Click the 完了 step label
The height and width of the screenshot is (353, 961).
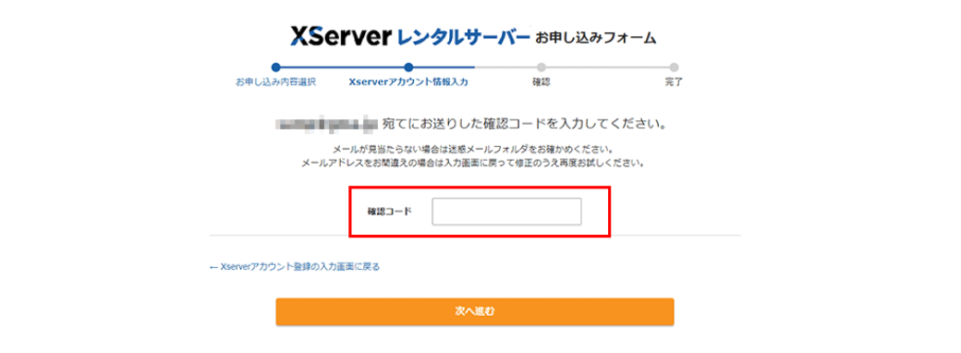(x=674, y=81)
